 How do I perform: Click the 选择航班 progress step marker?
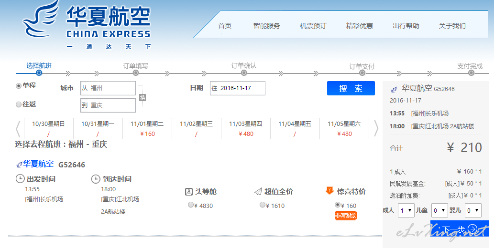[39, 73]
